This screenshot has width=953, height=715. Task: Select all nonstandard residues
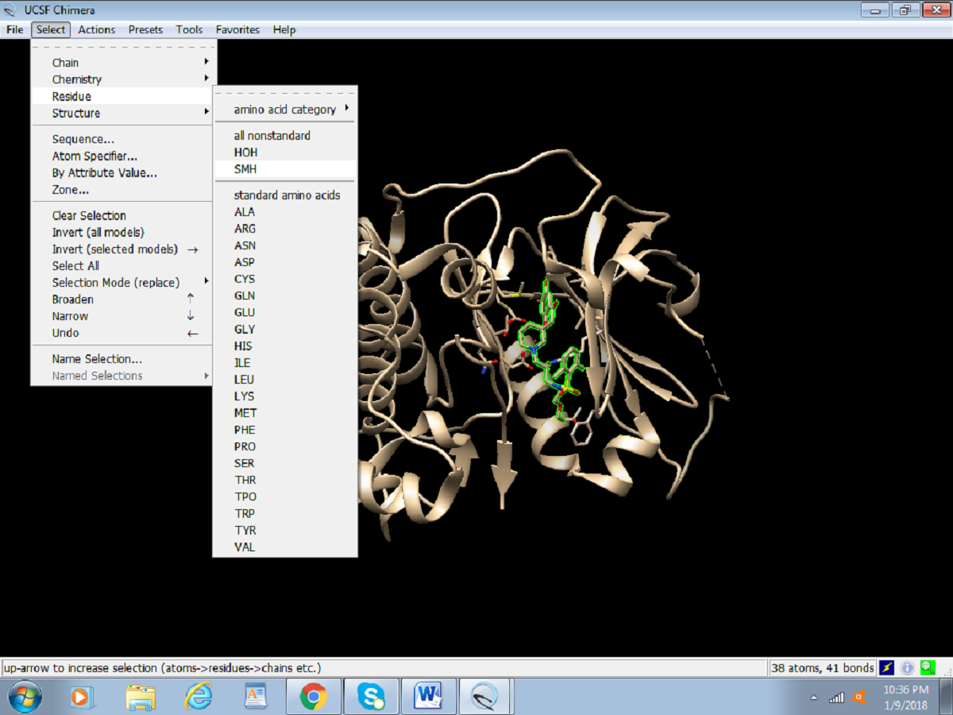[285, 136]
